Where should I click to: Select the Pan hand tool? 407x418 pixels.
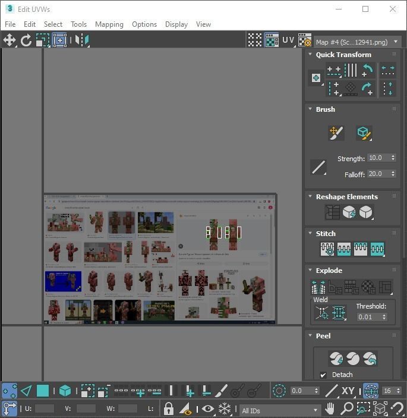330,408
